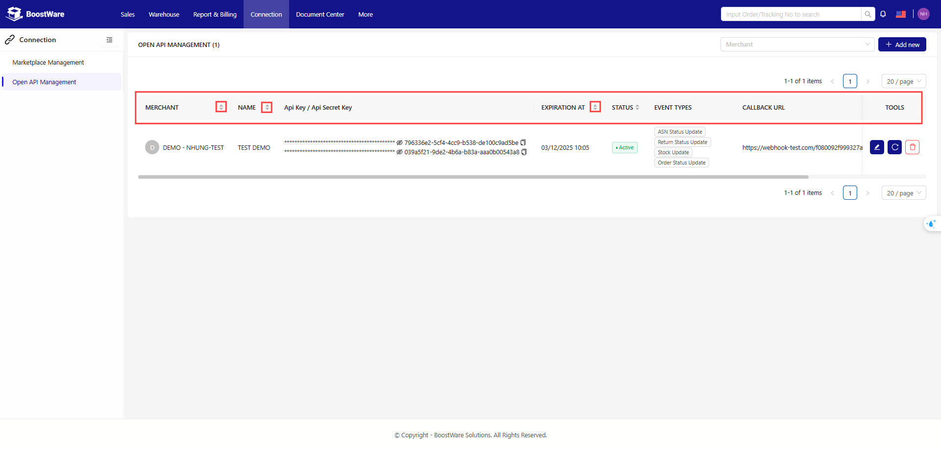
Task: Click the DEMO - NHUNG-TEST merchant name
Action: point(193,147)
